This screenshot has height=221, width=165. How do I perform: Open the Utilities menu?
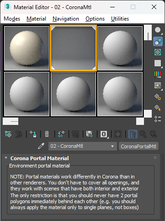click(120, 19)
